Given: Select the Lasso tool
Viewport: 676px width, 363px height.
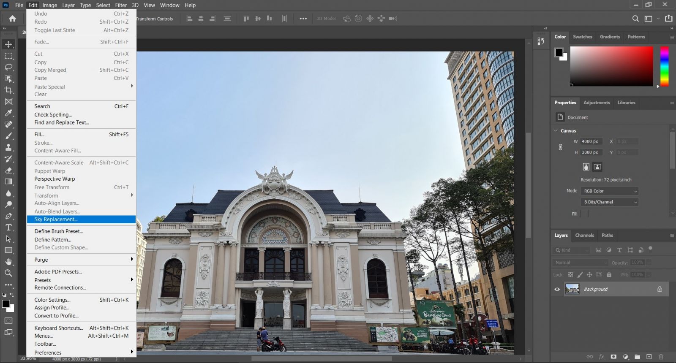Looking at the screenshot, I should [8, 67].
